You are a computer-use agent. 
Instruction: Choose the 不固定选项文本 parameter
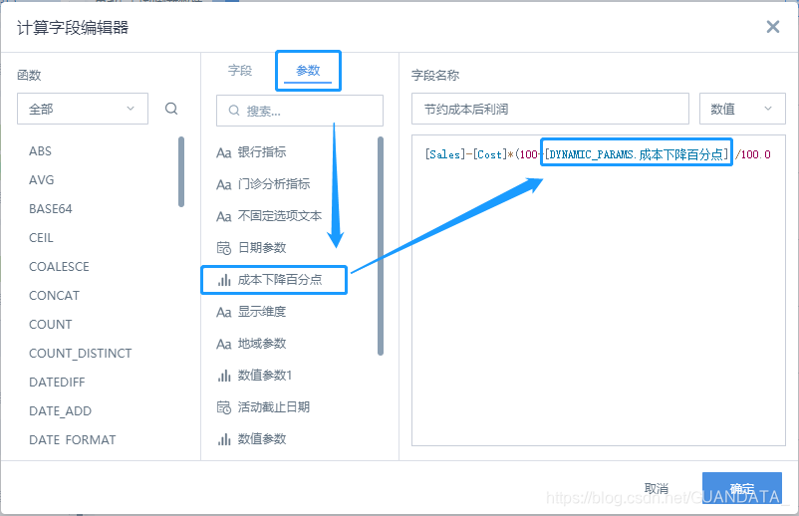click(x=280, y=216)
